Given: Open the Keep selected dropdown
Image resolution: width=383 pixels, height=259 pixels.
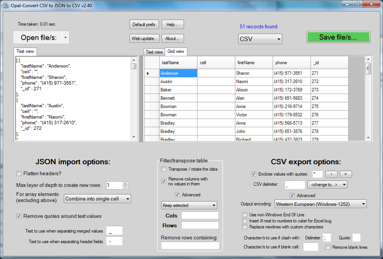Looking at the screenshot, I should (x=189, y=205).
